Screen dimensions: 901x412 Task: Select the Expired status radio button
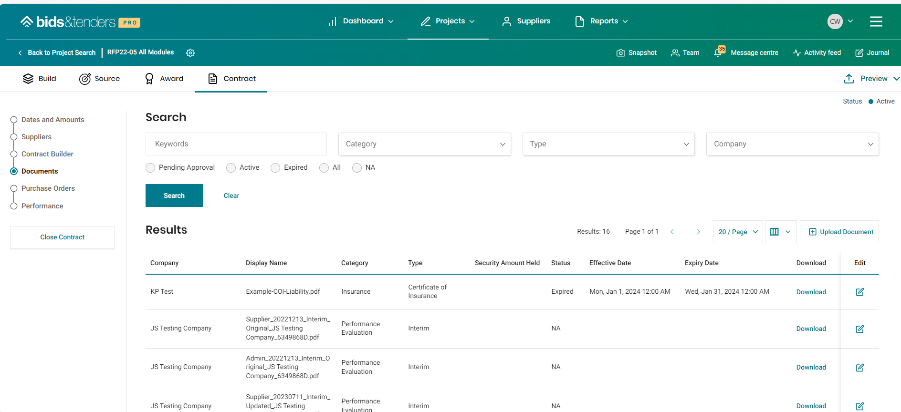(x=275, y=168)
